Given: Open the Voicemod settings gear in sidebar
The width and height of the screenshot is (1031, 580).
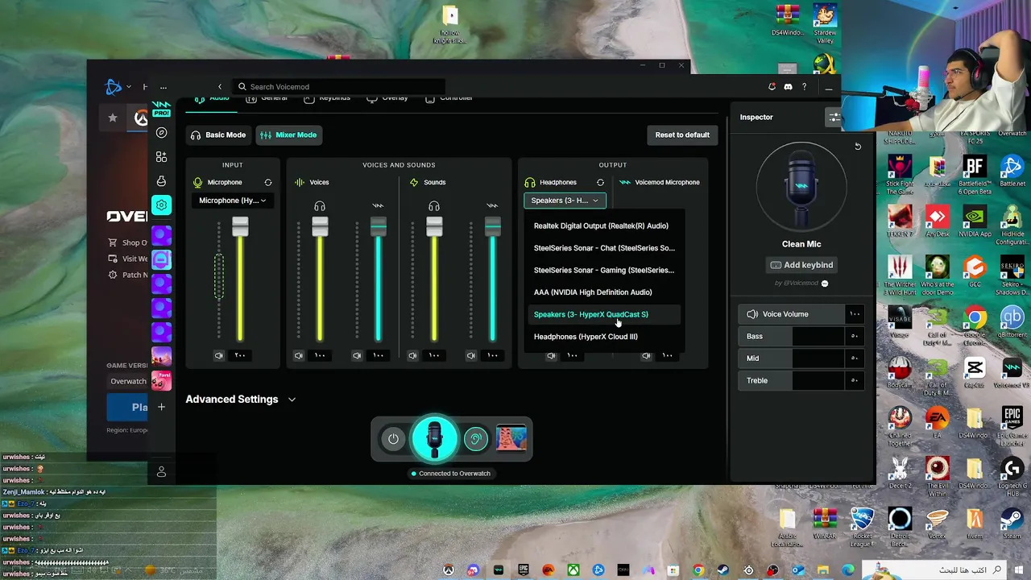Looking at the screenshot, I should click(161, 205).
